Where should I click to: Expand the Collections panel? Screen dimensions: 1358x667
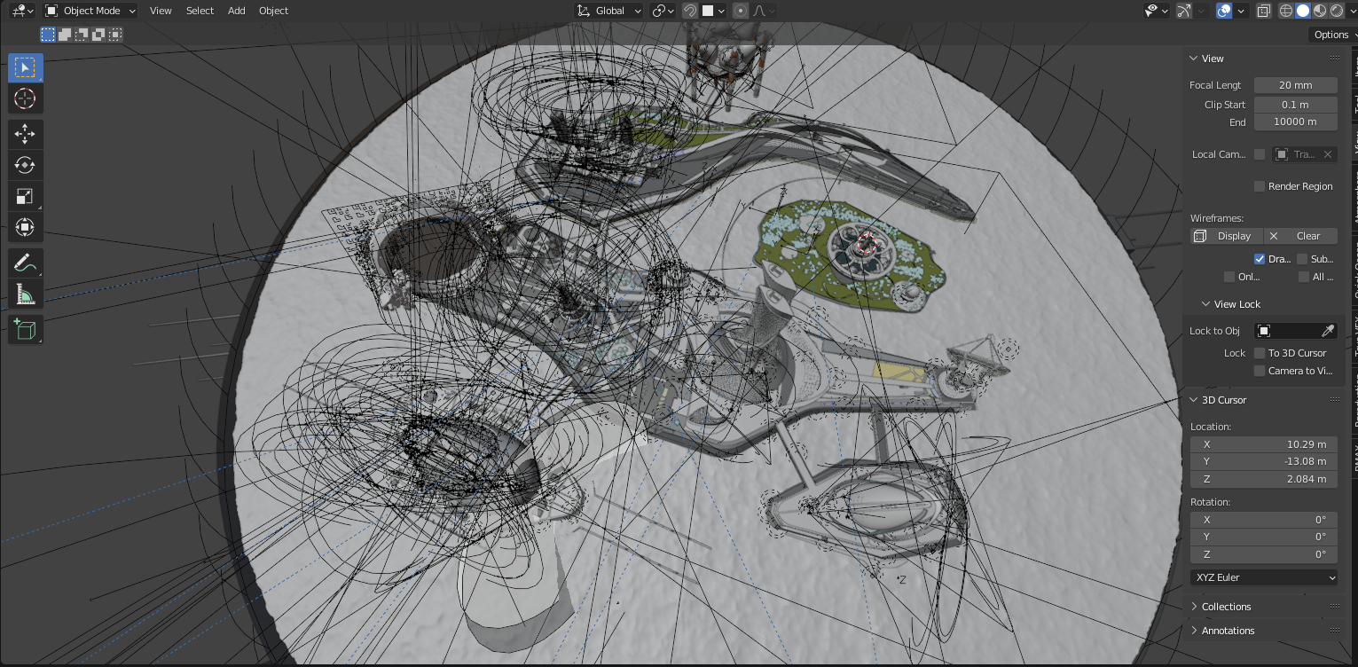(x=1226, y=607)
